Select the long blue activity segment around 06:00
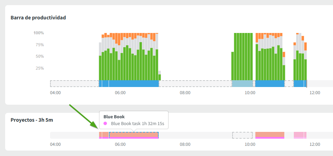The image size is (333, 156). tap(133, 84)
